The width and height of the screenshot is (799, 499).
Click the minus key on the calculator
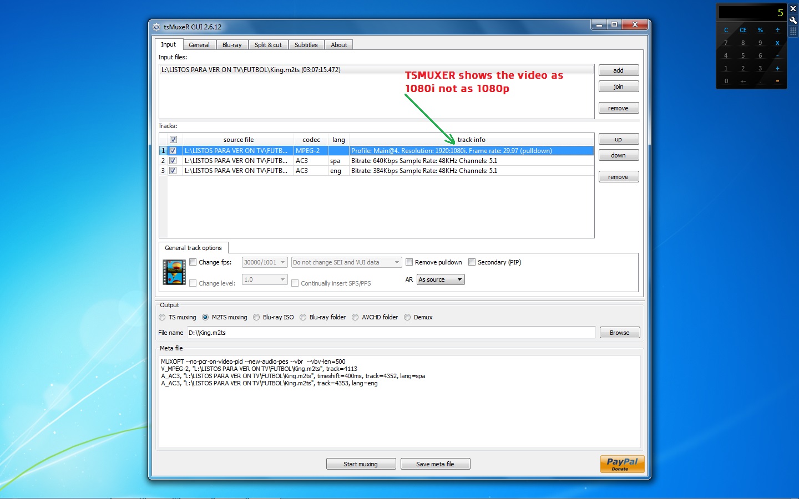click(777, 55)
